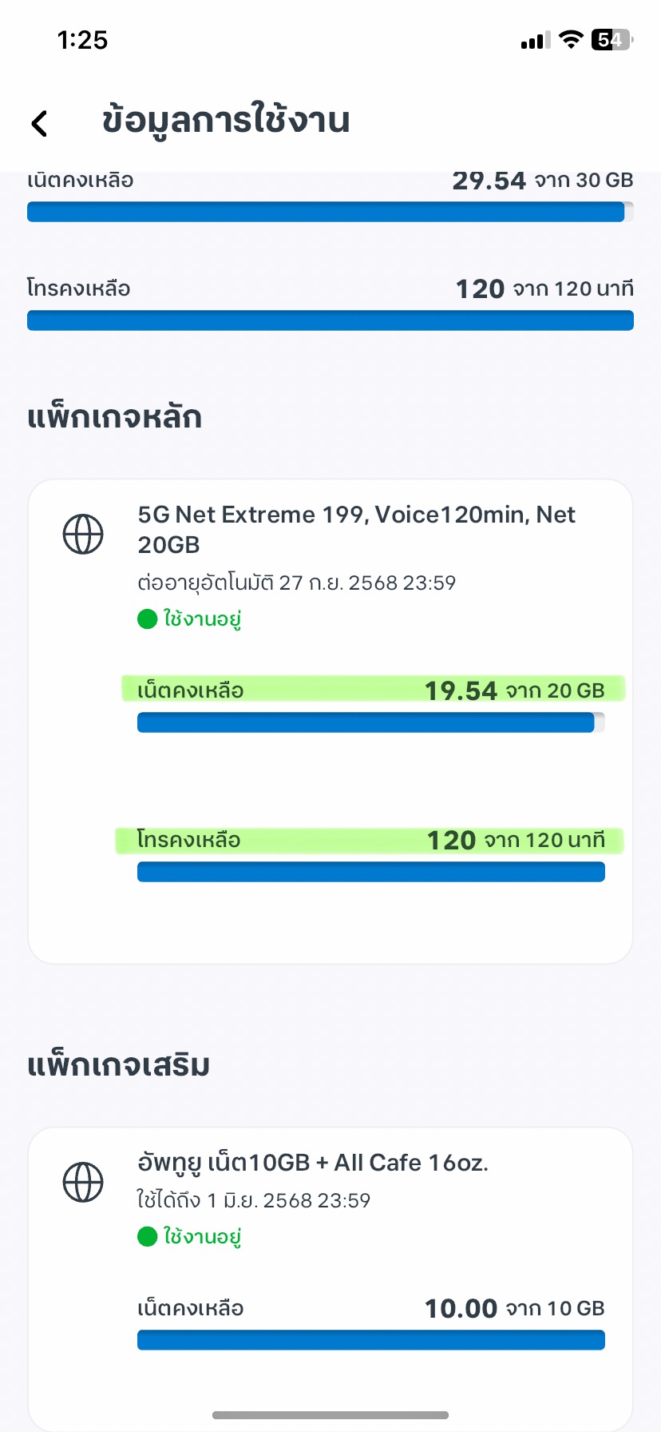Tap the home indicator bar at bottom
The width and height of the screenshot is (661, 1432).
click(x=330, y=1415)
